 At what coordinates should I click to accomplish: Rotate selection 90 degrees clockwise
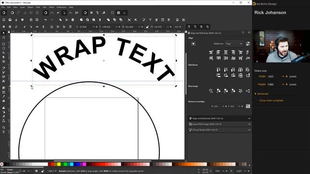[x=31, y=27]
